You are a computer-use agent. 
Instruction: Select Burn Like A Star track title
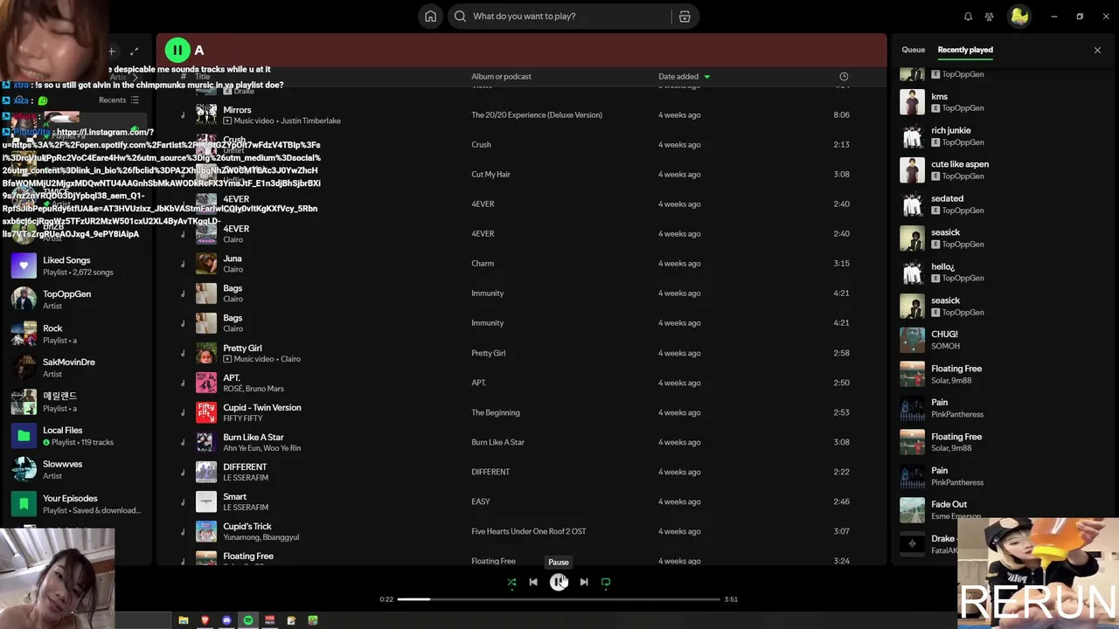[x=254, y=437]
